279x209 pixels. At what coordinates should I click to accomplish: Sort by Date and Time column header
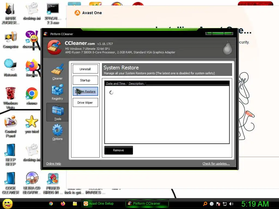[116, 84]
